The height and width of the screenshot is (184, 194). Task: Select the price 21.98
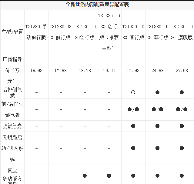point(133,71)
